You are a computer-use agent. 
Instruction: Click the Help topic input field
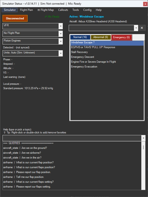click(72, 138)
